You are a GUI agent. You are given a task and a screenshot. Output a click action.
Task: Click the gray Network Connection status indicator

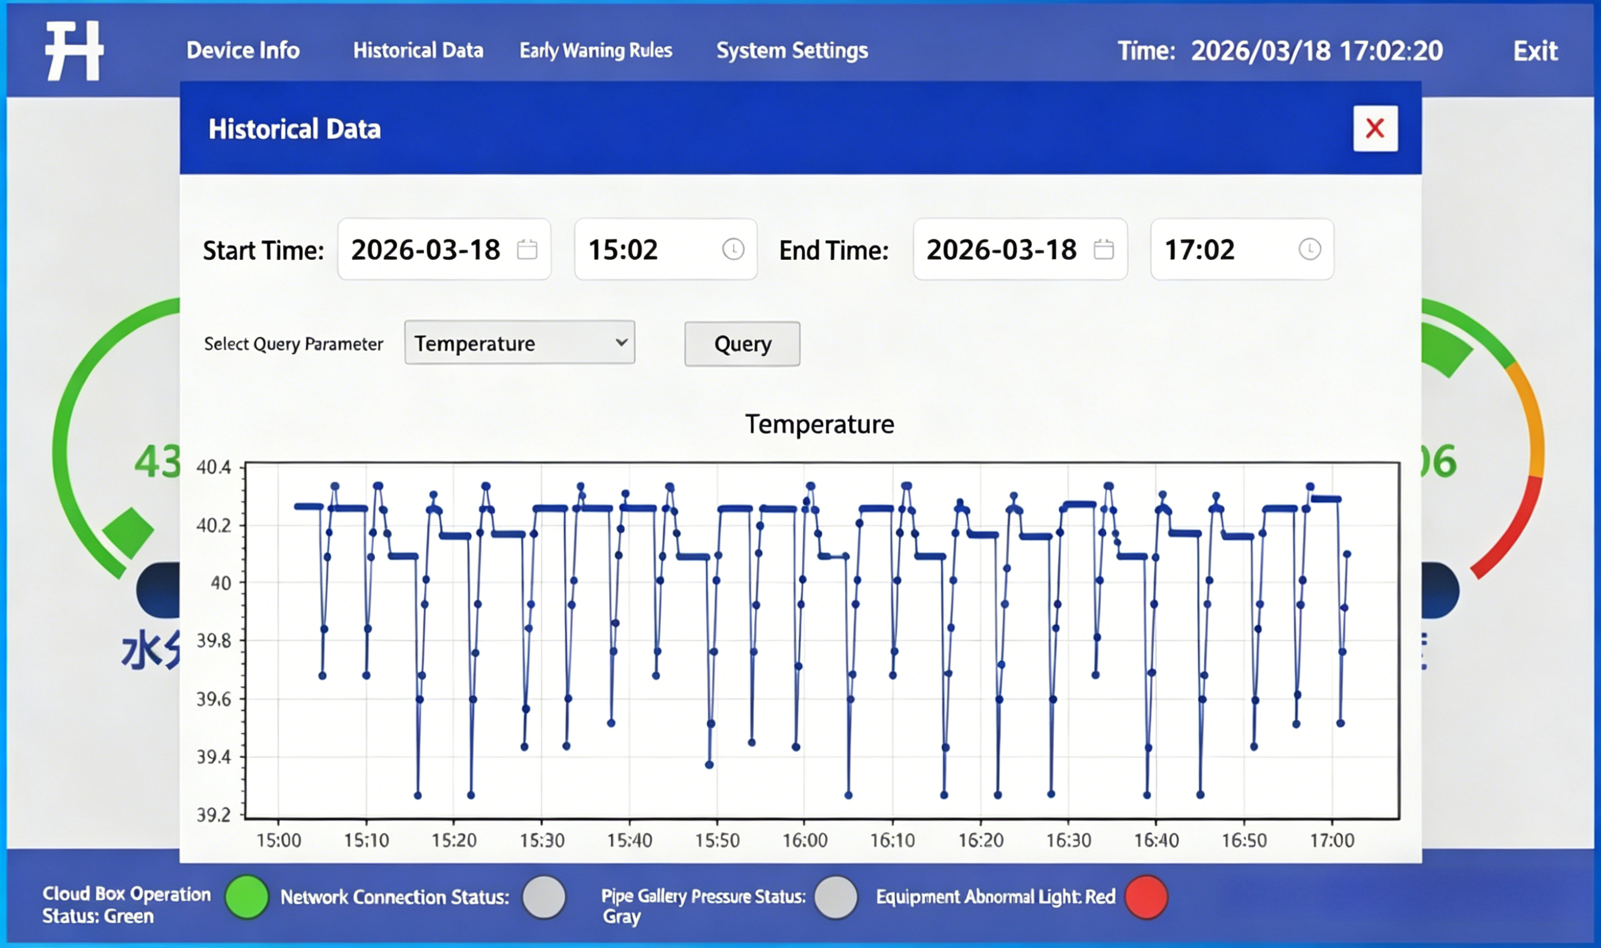click(543, 897)
